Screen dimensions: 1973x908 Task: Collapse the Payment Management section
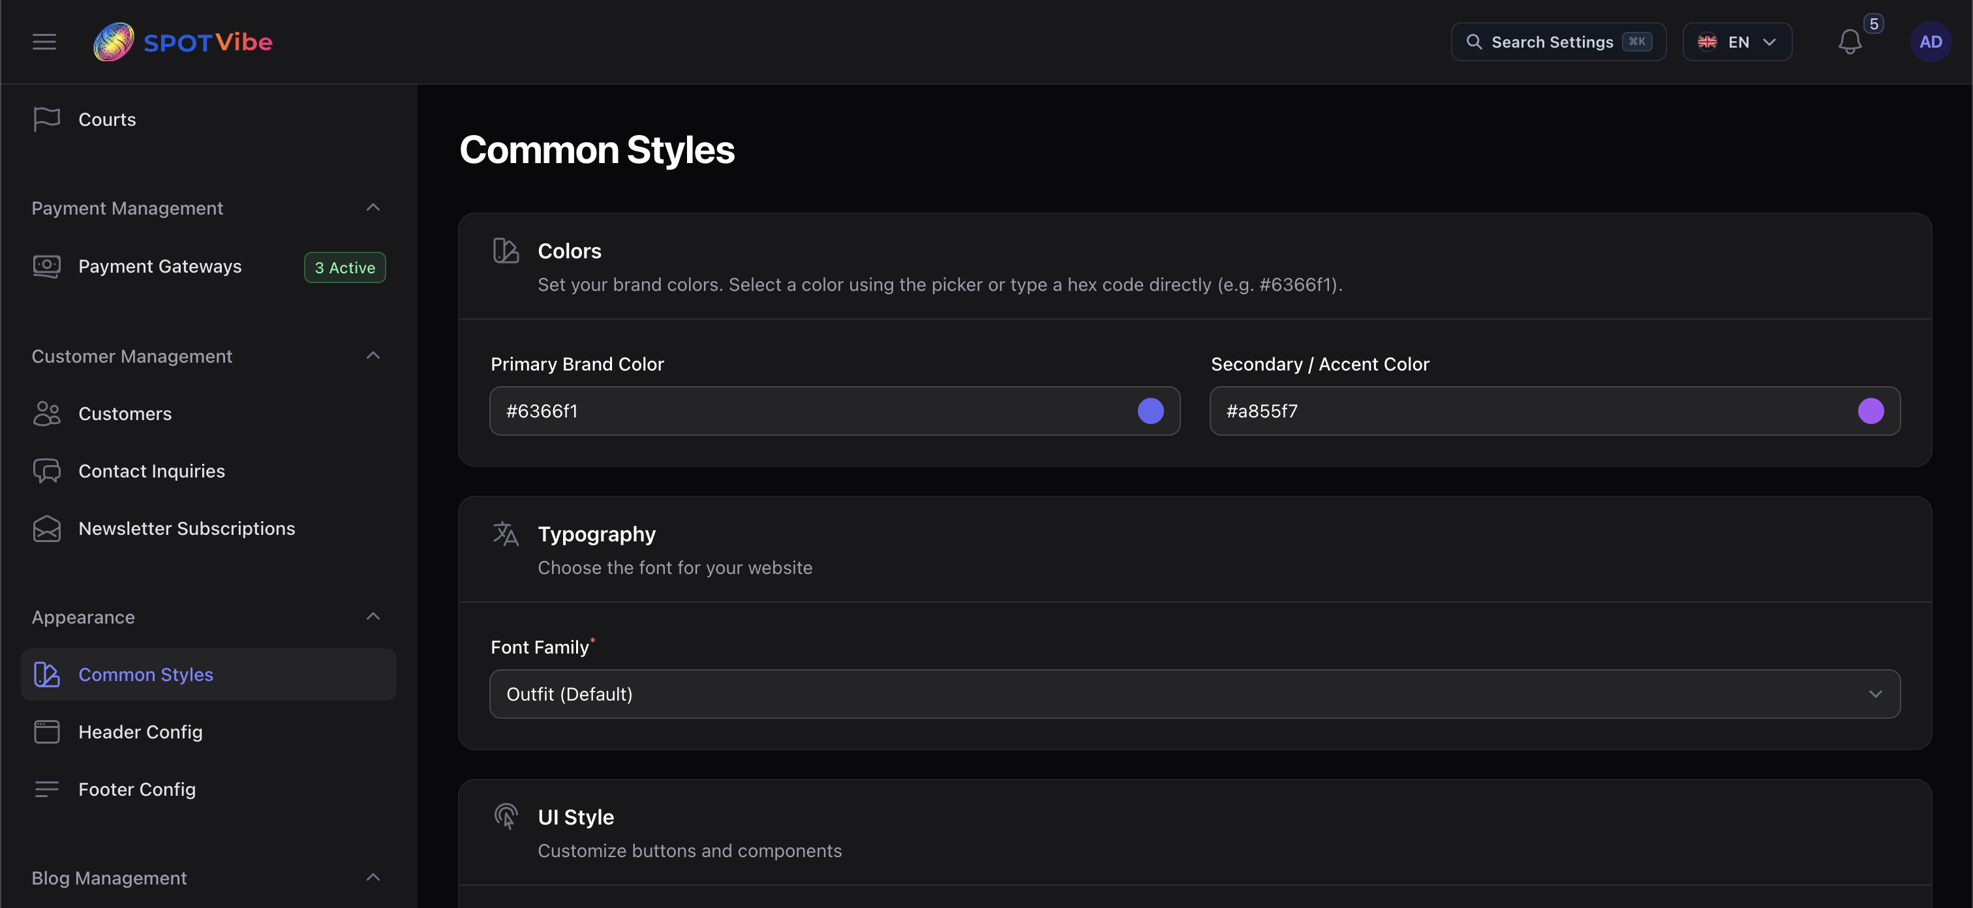point(373,207)
